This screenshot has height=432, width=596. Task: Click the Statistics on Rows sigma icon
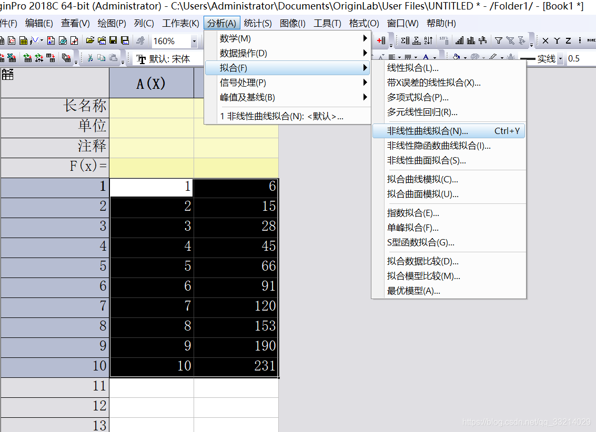[x=417, y=40]
